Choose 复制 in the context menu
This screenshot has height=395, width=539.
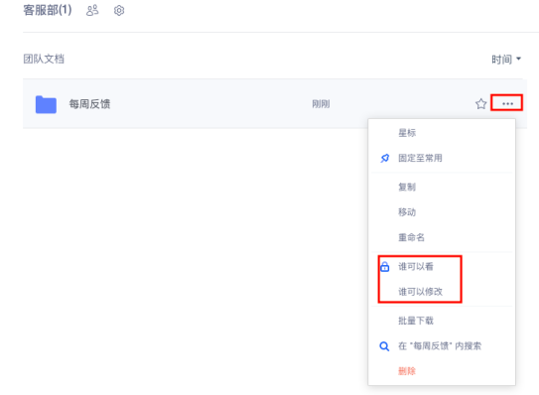click(x=407, y=187)
